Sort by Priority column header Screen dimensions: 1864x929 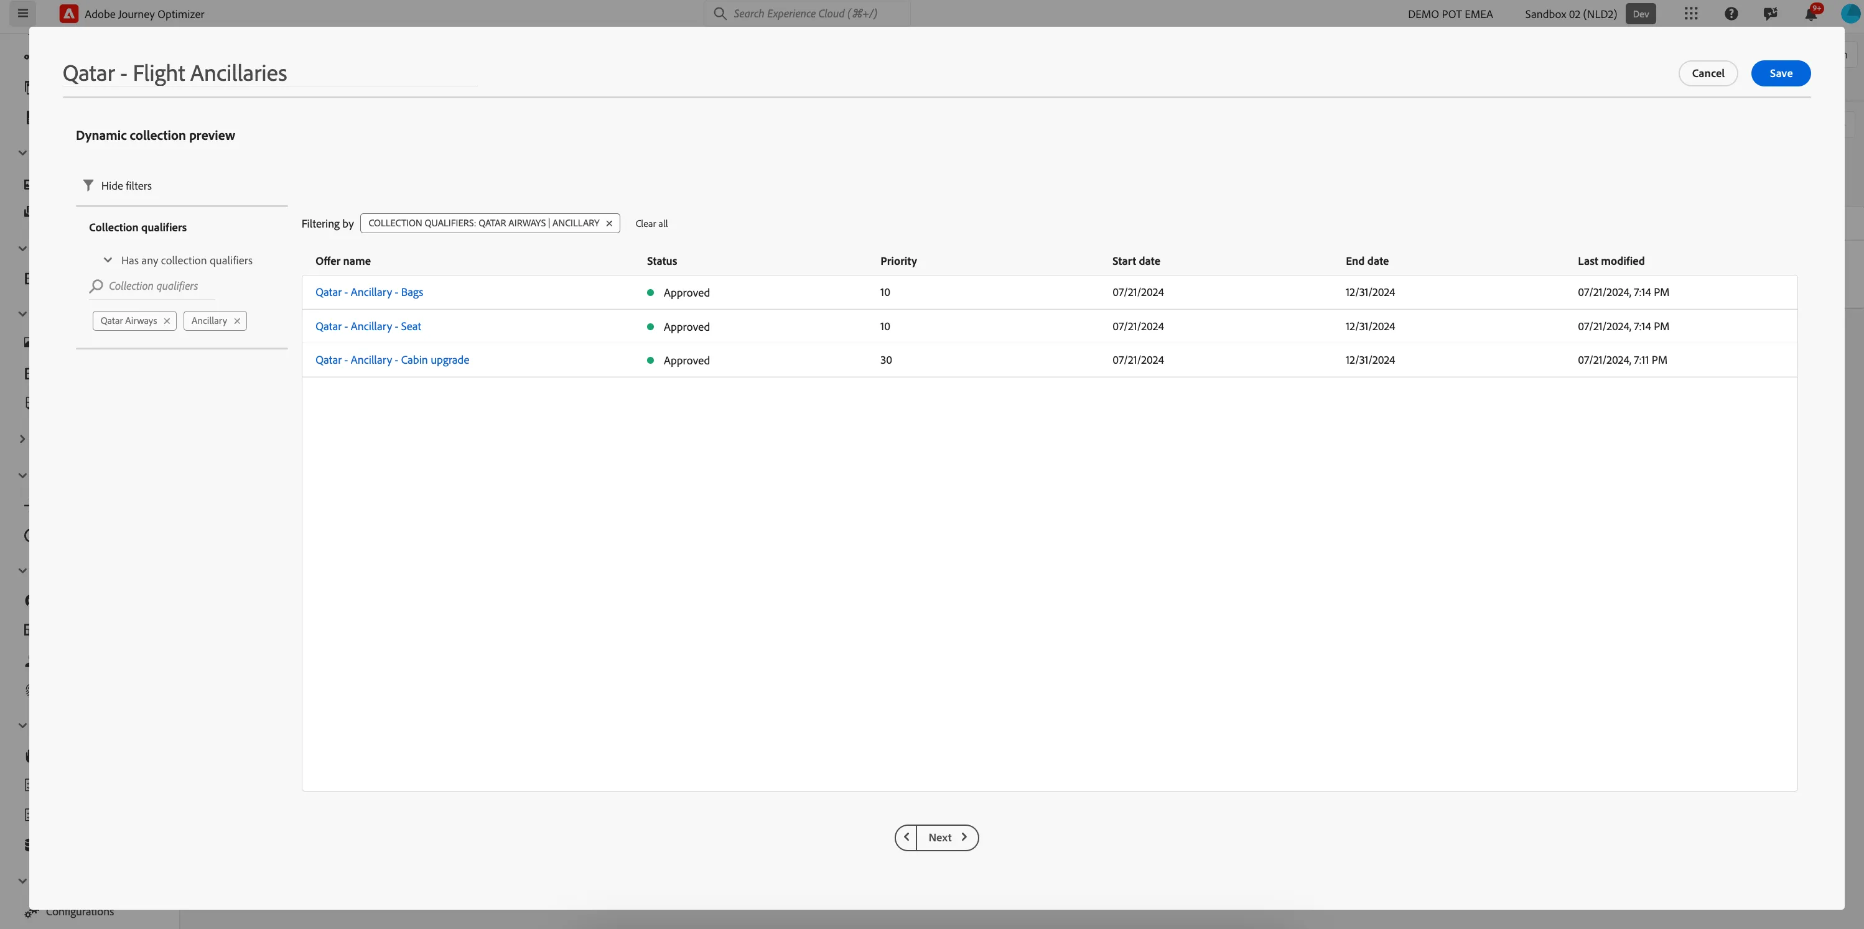(x=898, y=261)
